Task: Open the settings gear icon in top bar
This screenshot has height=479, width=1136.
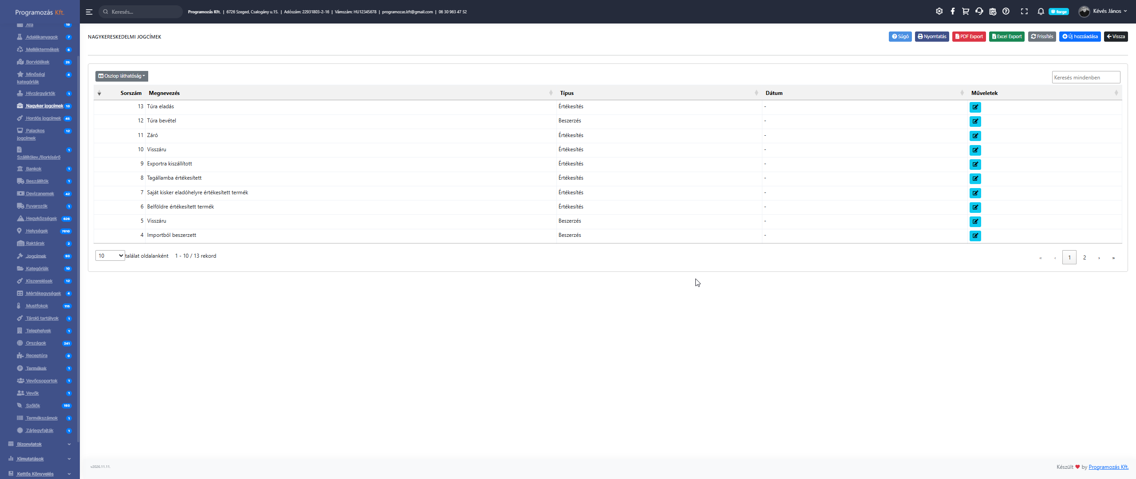Action: point(939,12)
